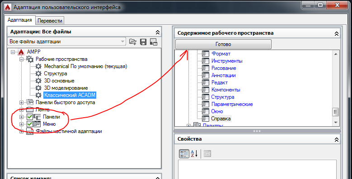Click the categorized view icon in Свойства

[x=184, y=153]
